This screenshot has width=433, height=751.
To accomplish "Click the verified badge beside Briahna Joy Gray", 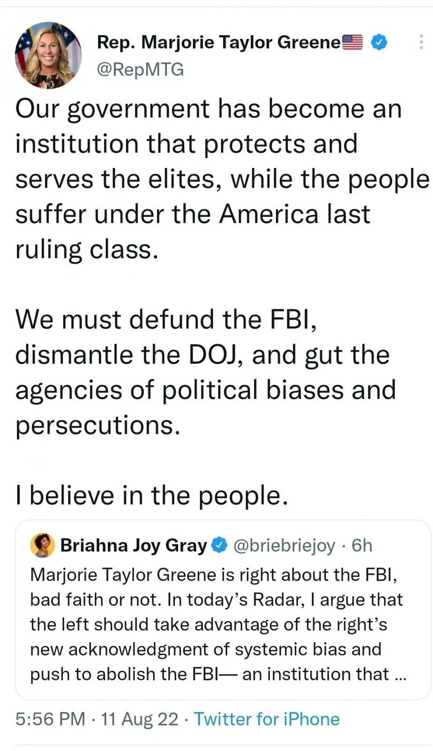I will pos(219,545).
